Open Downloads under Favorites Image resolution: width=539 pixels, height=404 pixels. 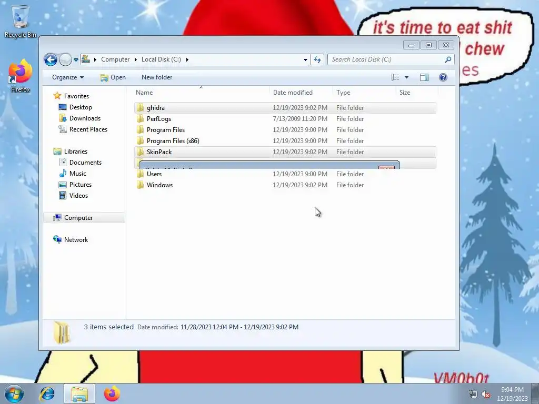click(x=85, y=118)
